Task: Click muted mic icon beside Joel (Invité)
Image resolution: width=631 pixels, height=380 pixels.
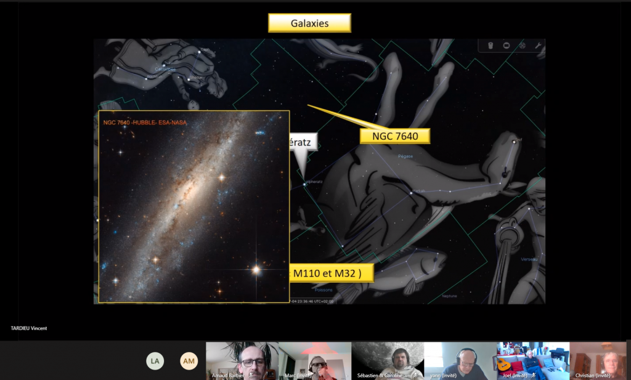Action: click(x=534, y=375)
